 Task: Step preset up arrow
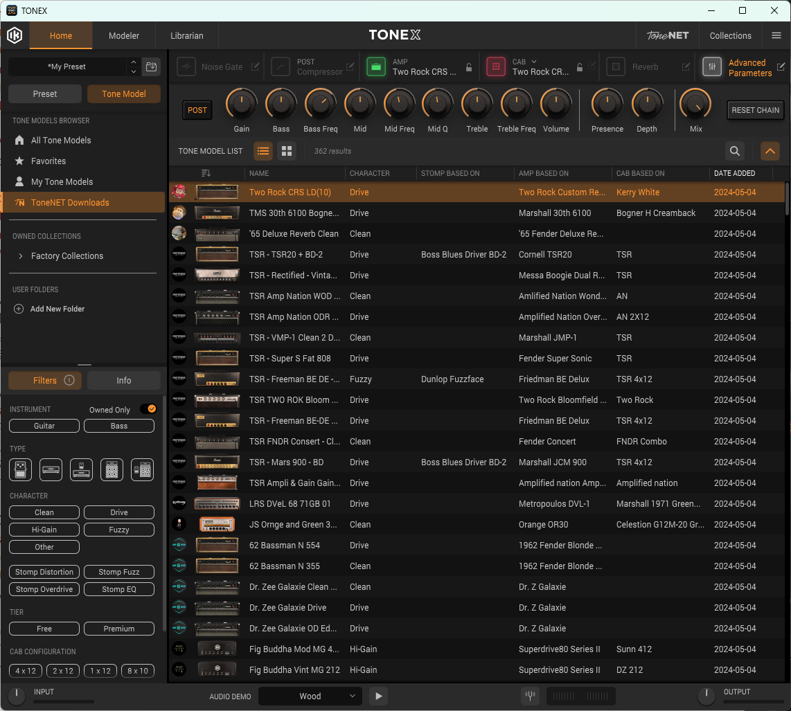(133, 62)
